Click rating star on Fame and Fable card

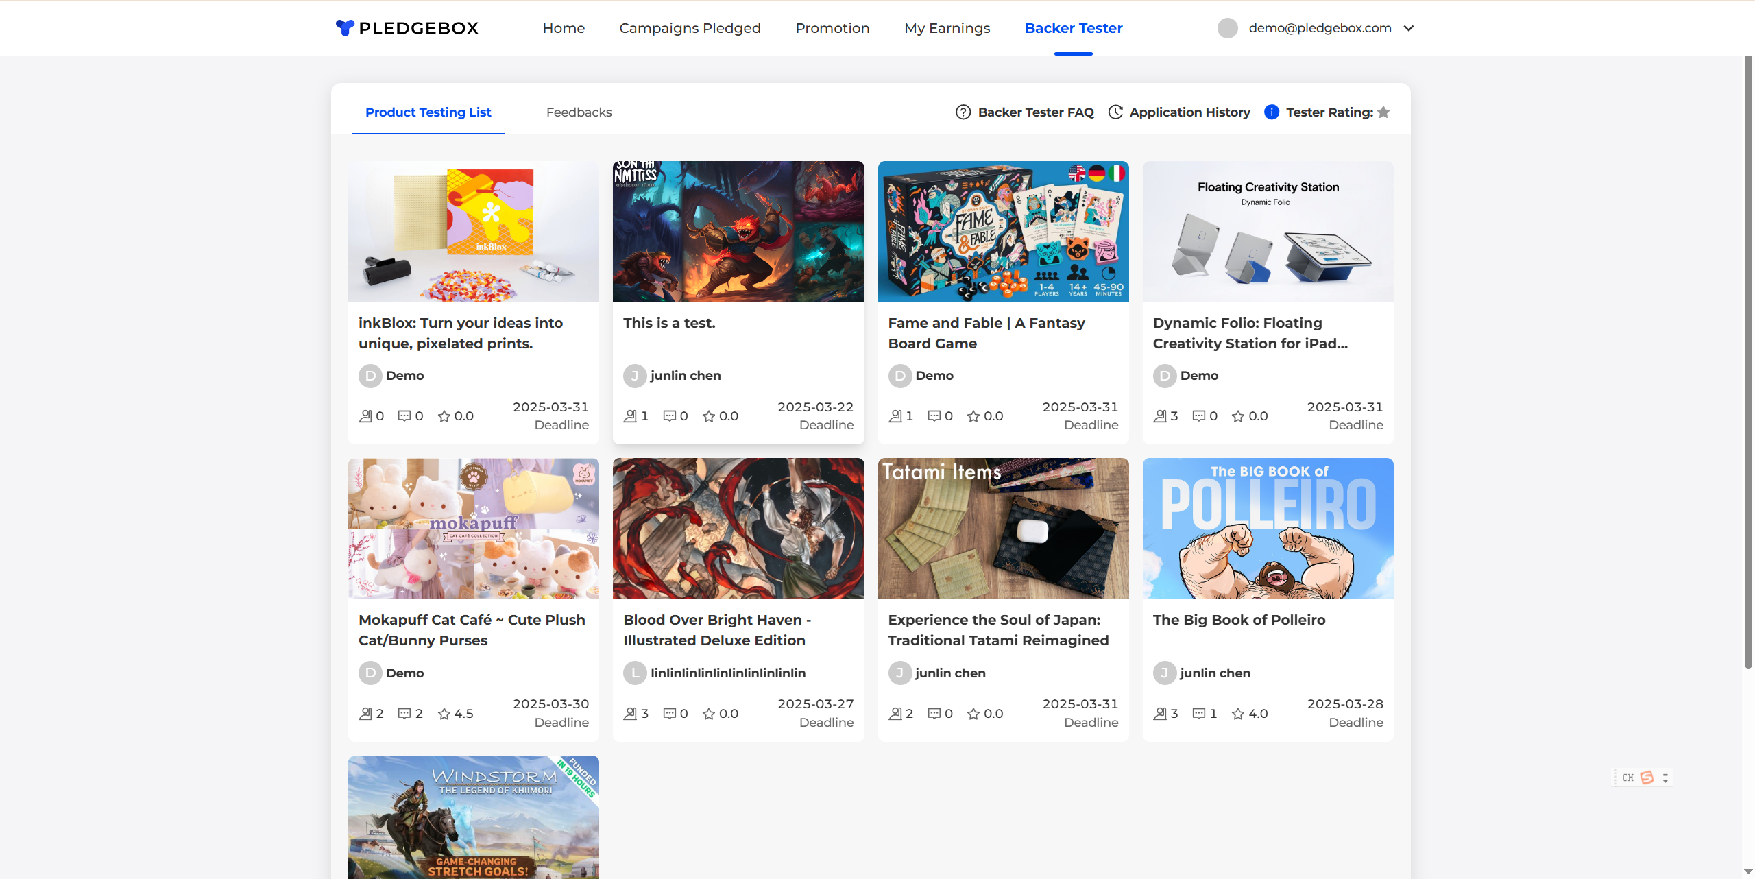point(973,416)
